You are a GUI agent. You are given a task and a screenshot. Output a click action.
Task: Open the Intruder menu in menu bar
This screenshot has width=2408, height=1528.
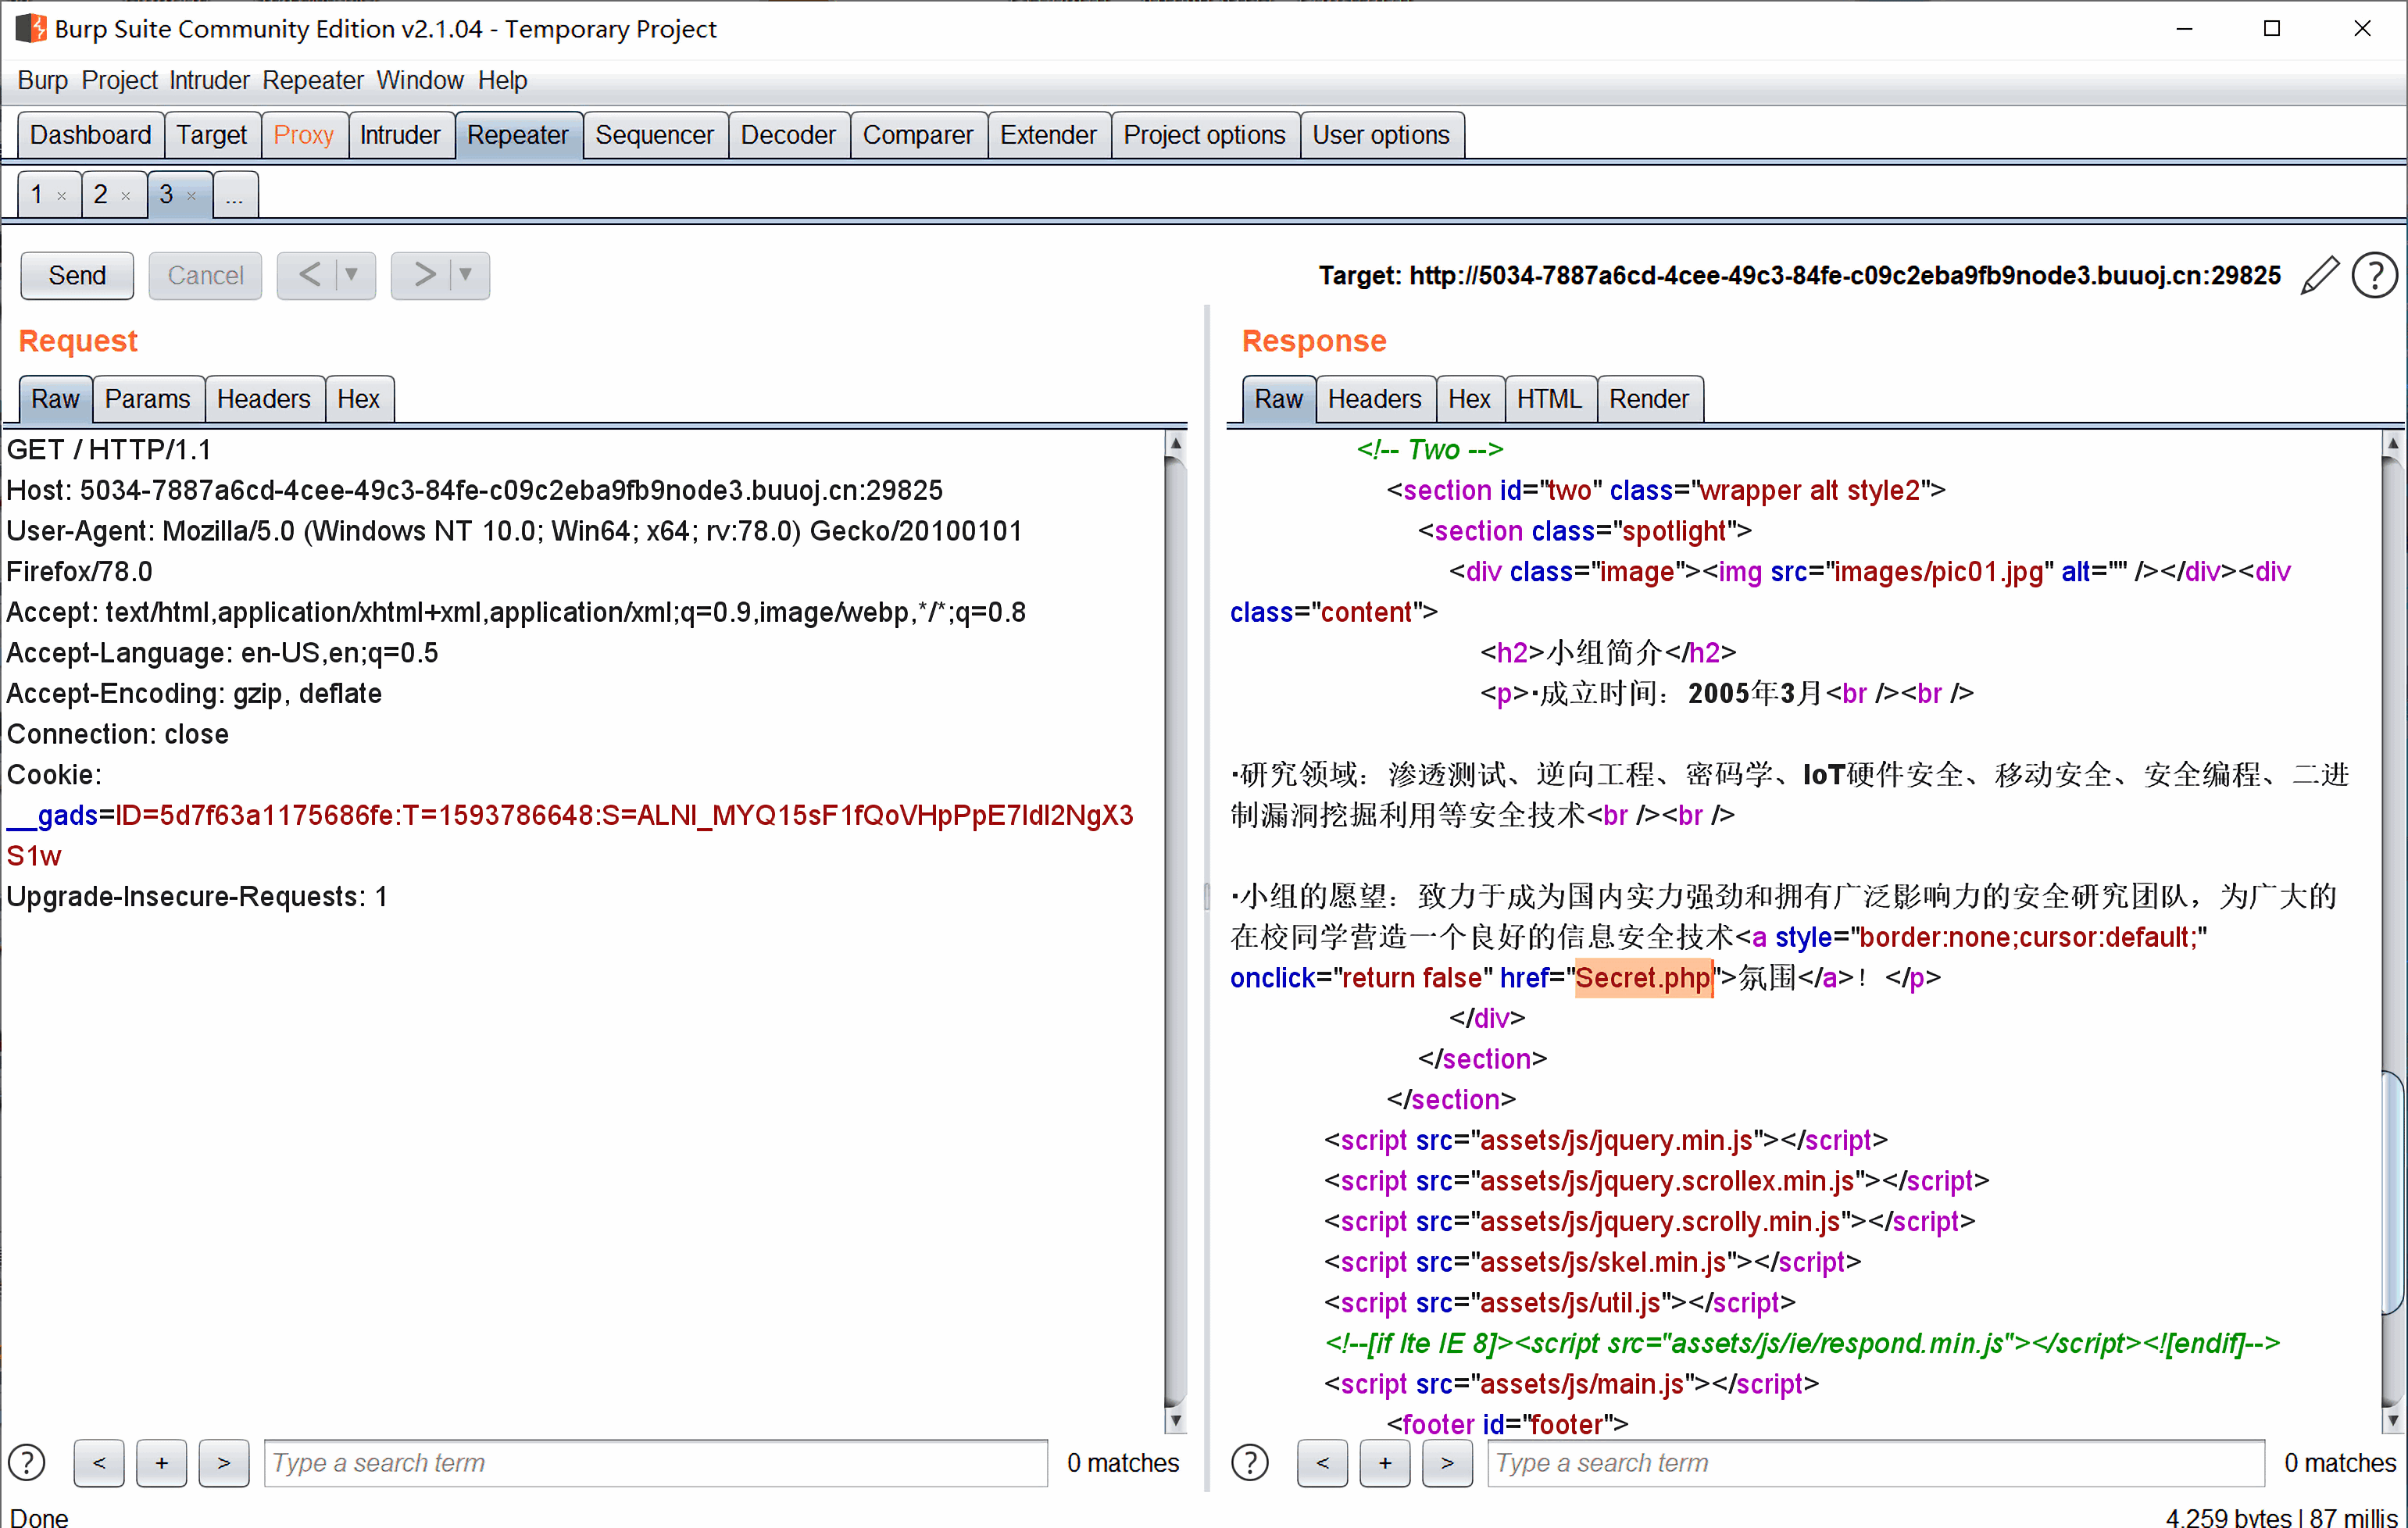click(209, 80)
